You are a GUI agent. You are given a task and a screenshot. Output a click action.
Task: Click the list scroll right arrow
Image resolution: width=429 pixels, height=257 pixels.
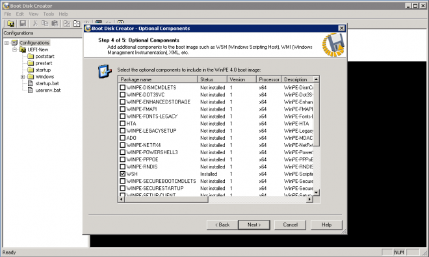(x=309, y=200)
